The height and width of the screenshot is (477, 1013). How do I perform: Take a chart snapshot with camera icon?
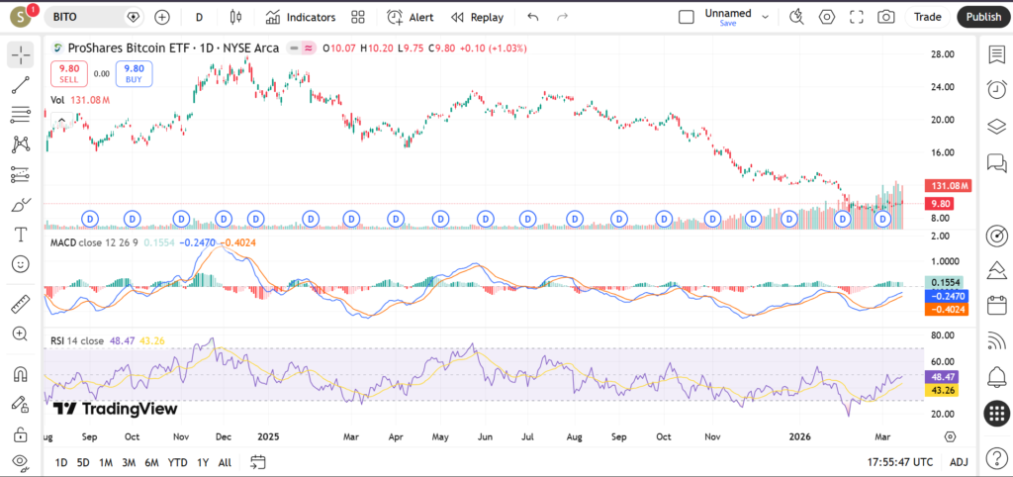click(x=886, y=17)
